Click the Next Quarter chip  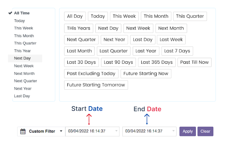point(81,39)
